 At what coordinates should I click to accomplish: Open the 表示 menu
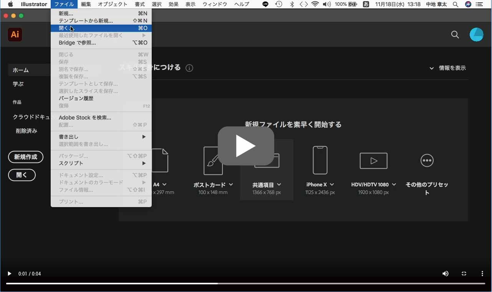191,4
